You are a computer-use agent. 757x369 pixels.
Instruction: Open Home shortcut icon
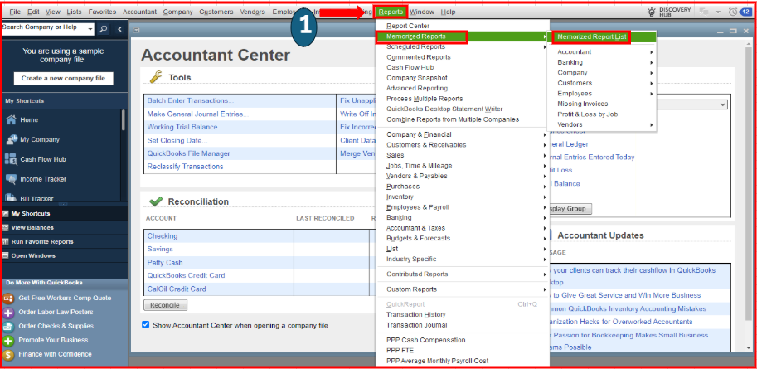pyautogui.click(x=11, y=119)
